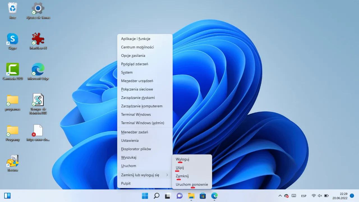Launch Microsoft Store from the taskbar

(203, 196)
